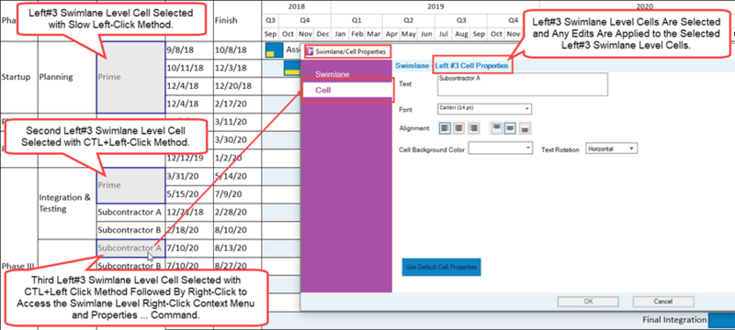Image resolution: width=735 pixels, height=330 pixels.
Task: Click the Dec month header
Action: click(x=322, y=34)
